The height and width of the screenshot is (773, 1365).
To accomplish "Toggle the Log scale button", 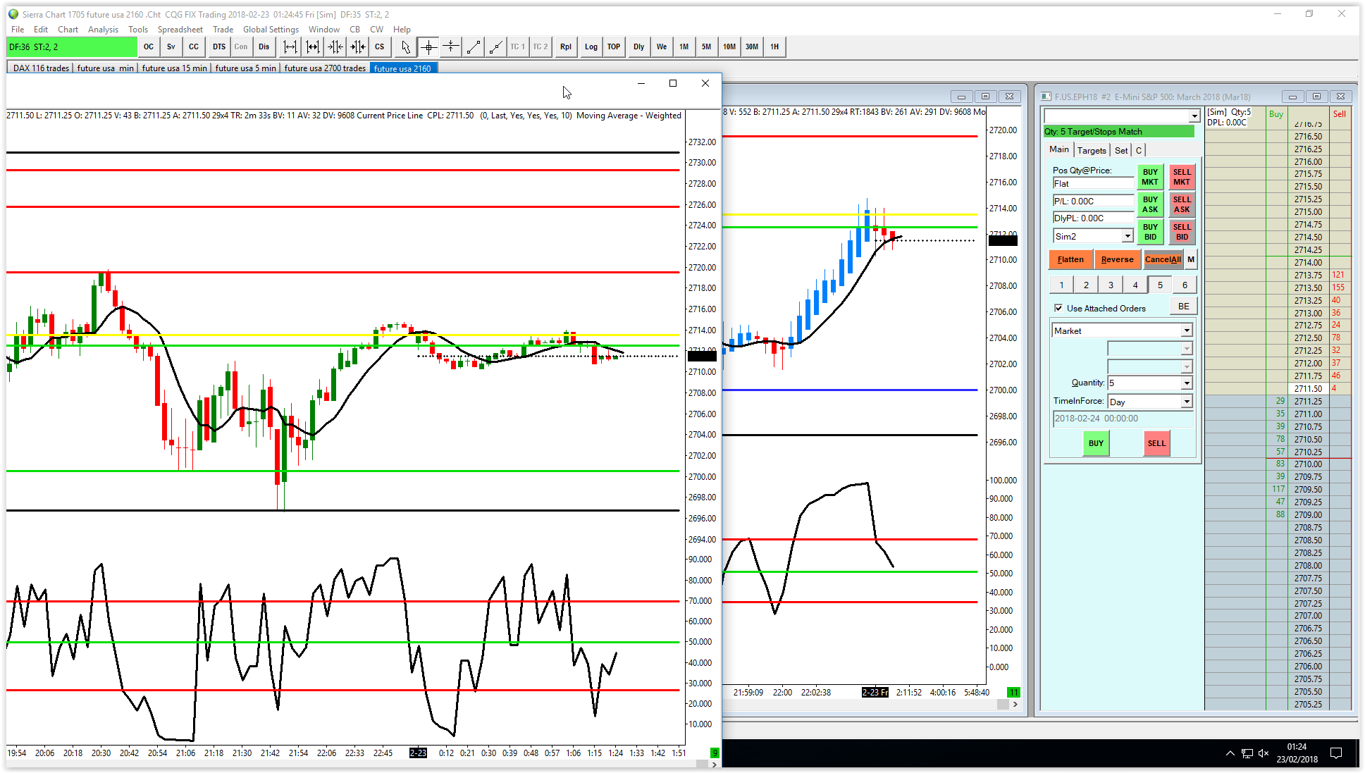I will (591, 47).
